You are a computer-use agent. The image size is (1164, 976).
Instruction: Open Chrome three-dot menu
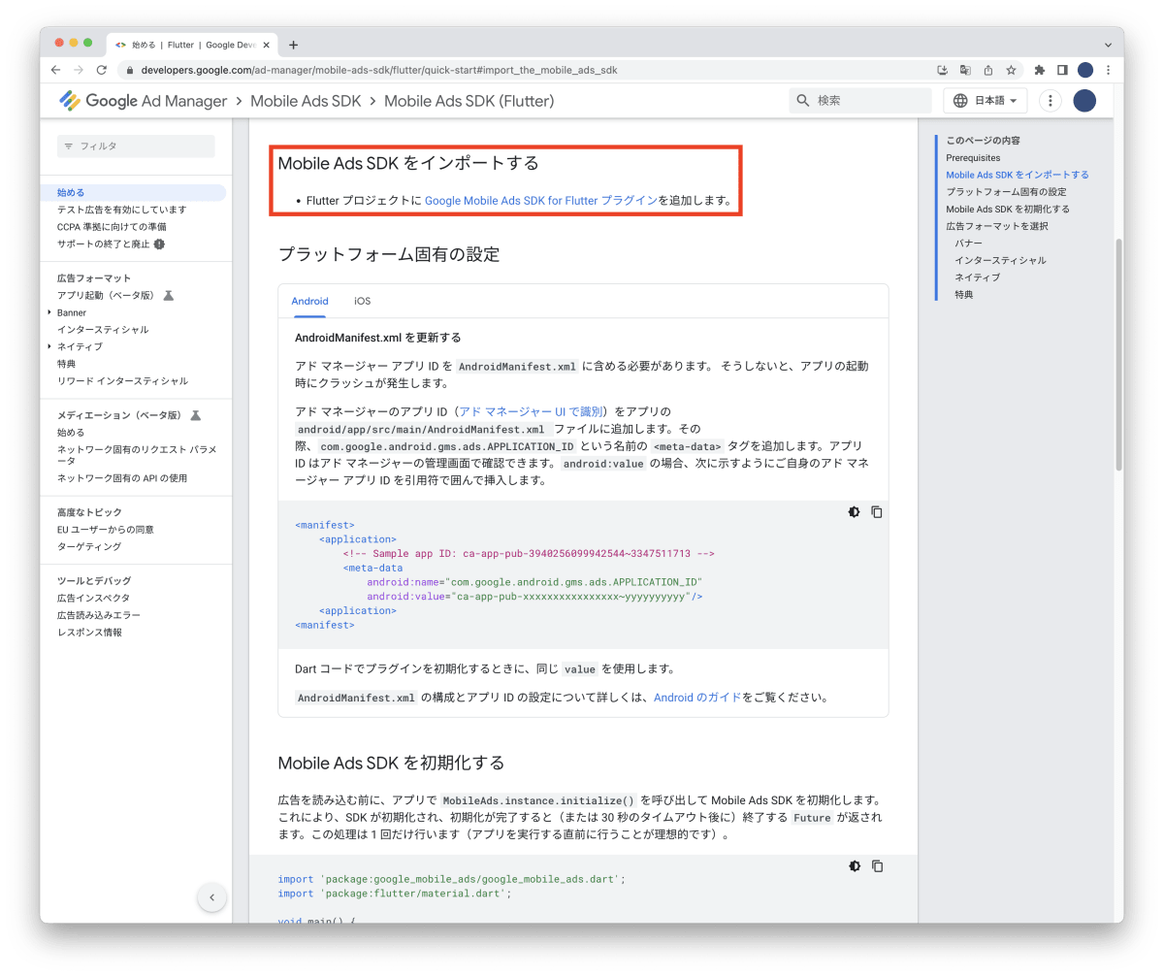coord(1108,70)
